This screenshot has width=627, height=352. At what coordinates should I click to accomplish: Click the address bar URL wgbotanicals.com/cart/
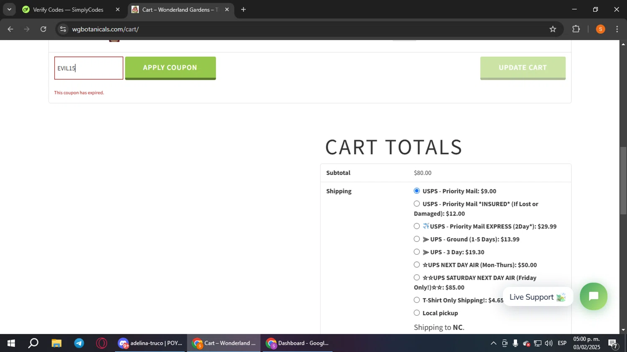click(x=105, y=29)
